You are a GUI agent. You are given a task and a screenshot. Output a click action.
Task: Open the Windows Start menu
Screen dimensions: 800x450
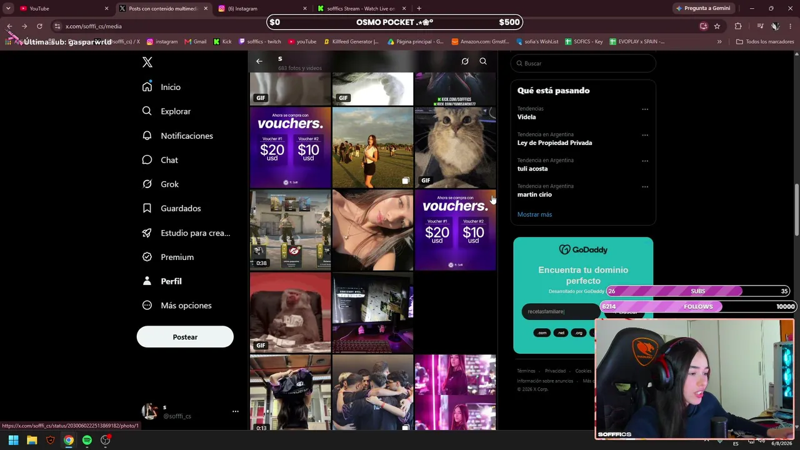(x=13, y=441)
